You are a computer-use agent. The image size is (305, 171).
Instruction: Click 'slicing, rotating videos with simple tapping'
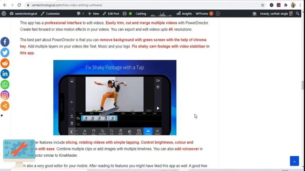tap(102, 142)
